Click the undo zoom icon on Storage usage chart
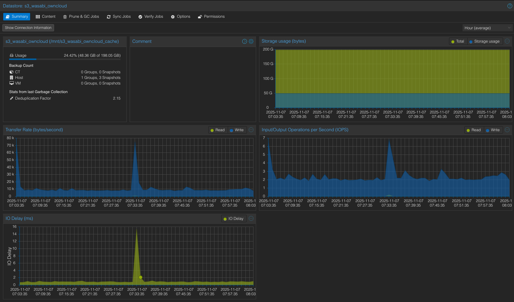The height and width of the screenshot is (302, 514). [x=507, y=41]
